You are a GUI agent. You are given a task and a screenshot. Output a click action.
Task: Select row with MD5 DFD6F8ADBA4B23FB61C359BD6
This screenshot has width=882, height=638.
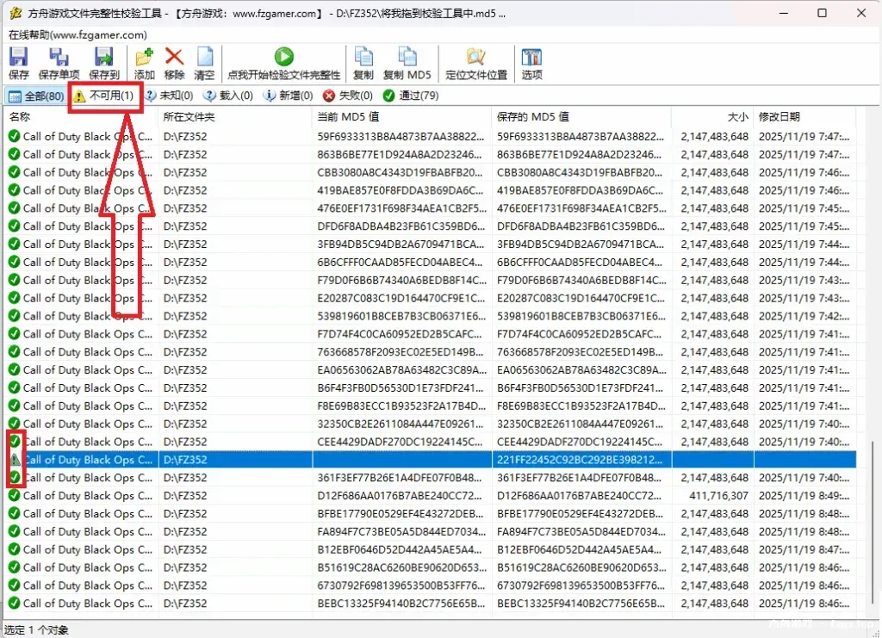[x=431, y=226]
